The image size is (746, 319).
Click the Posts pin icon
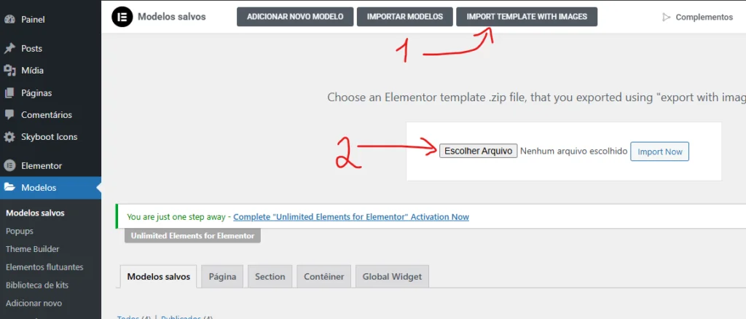pyautogui.click(x=9, y=49)
